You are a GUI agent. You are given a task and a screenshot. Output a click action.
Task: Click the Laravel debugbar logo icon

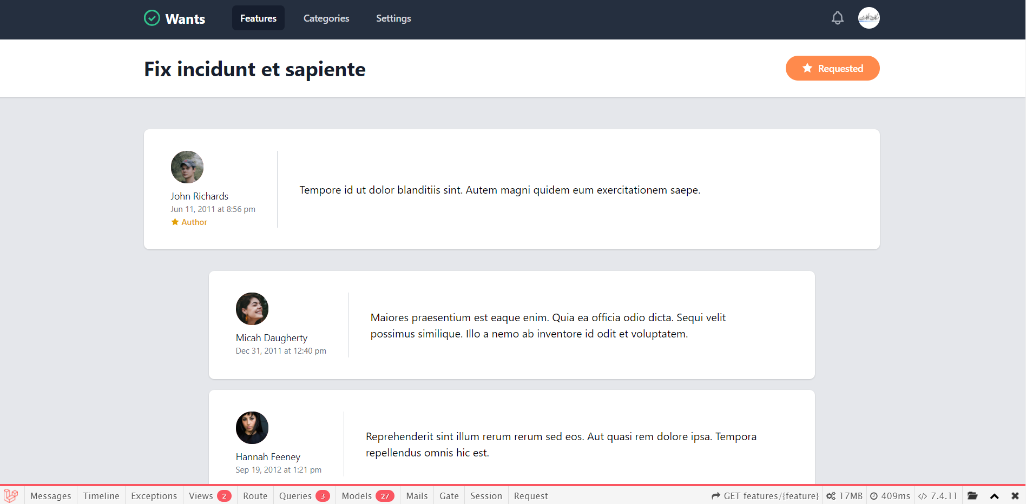click(11, 495)
